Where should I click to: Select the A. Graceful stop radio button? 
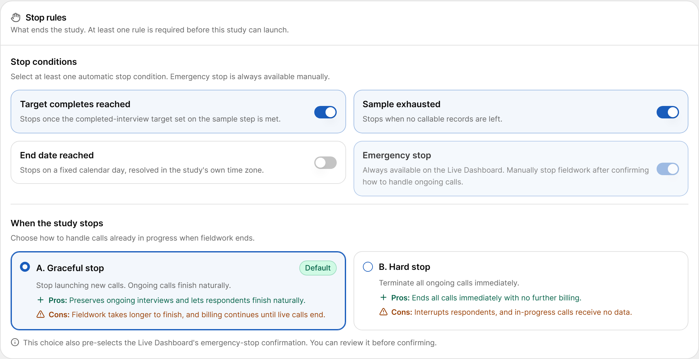[25, 267]
